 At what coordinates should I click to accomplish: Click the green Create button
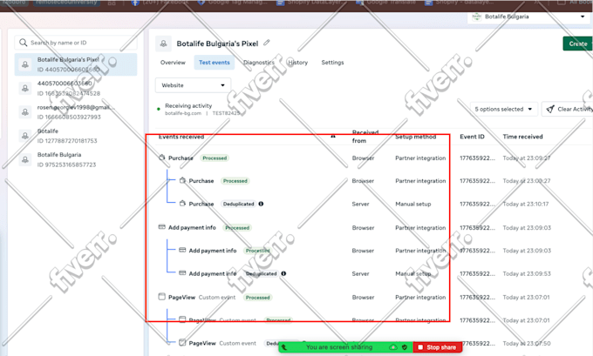577,44
